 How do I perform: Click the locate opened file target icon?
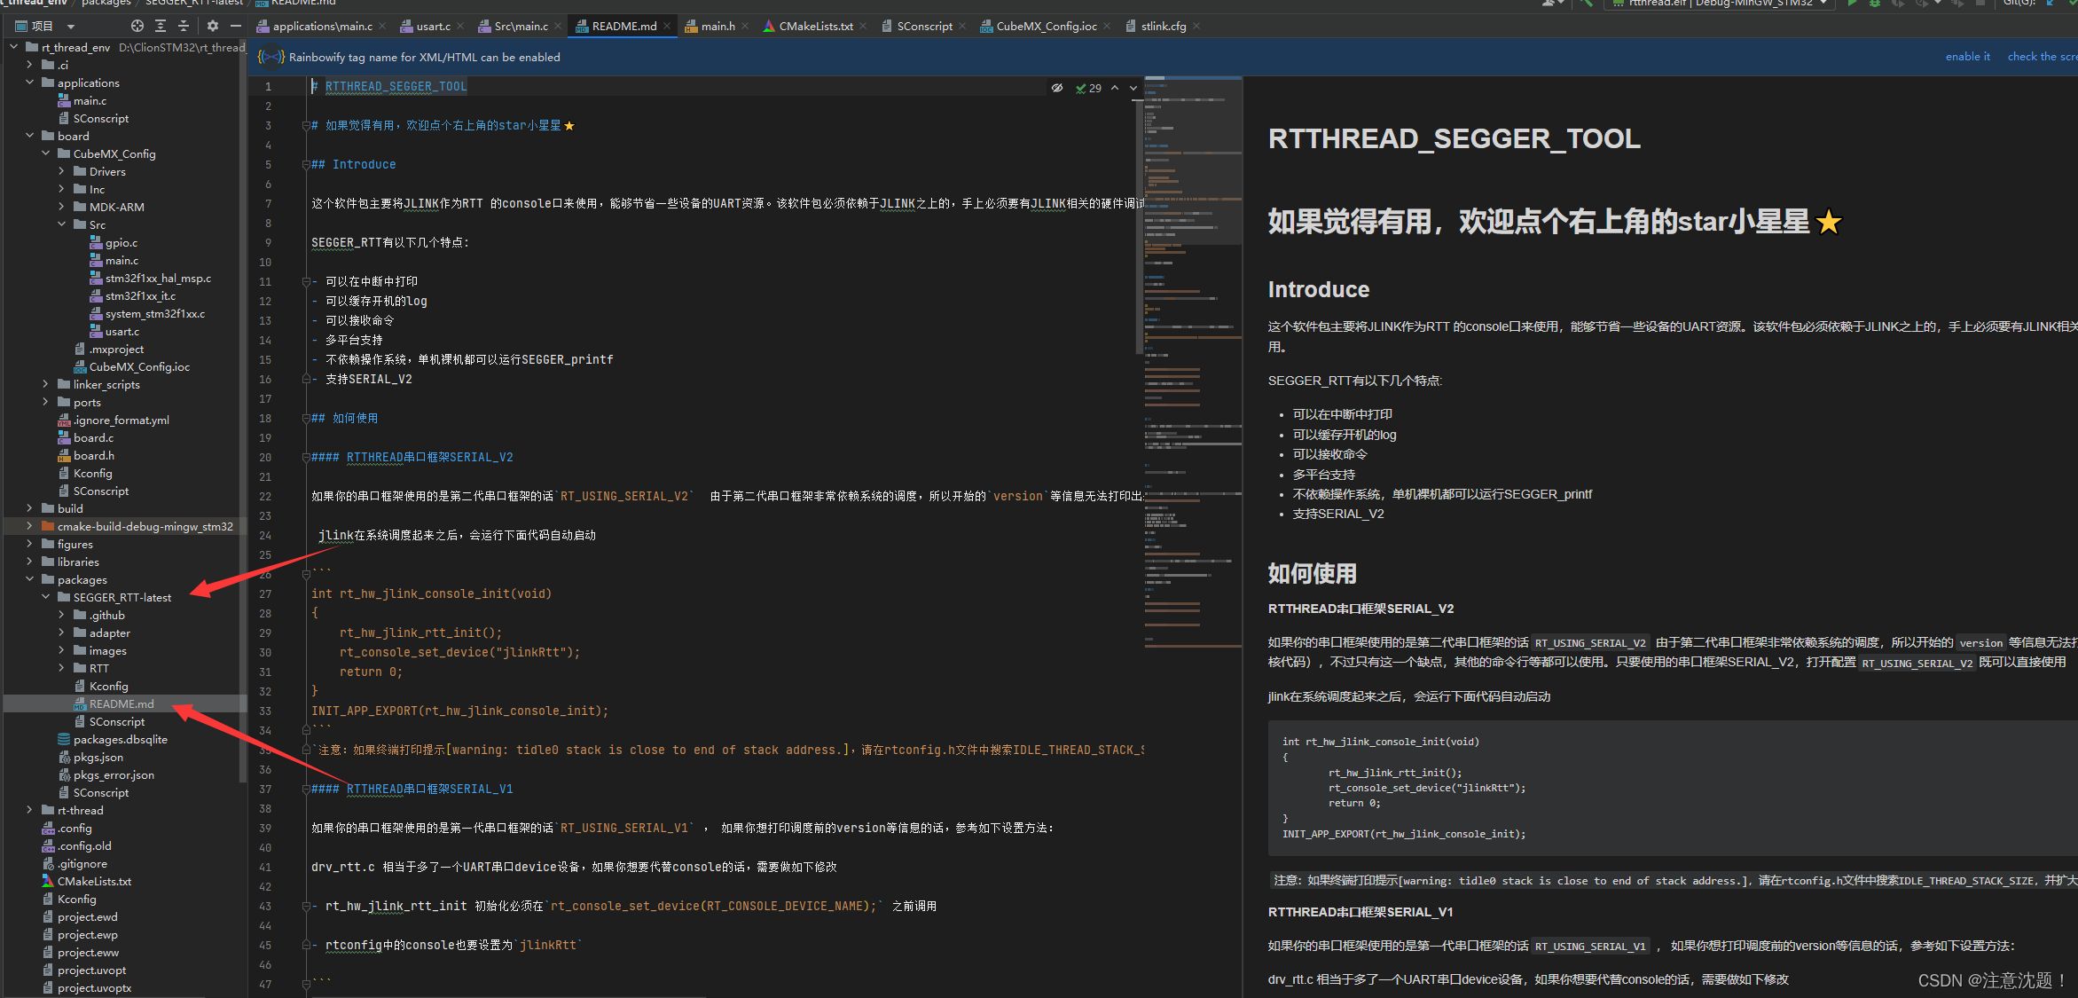tap(137, 26)
